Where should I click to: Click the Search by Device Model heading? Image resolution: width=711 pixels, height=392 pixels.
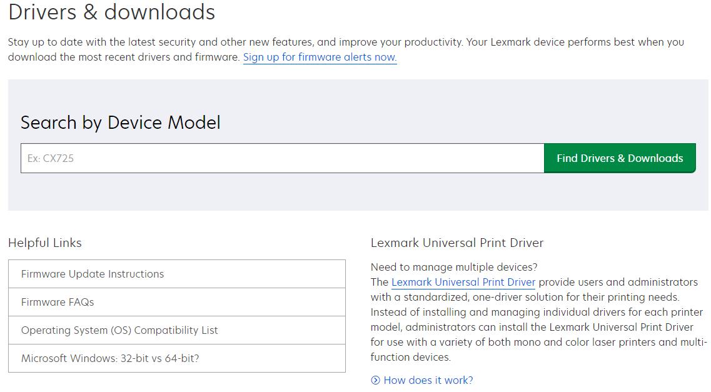point(121,123)
